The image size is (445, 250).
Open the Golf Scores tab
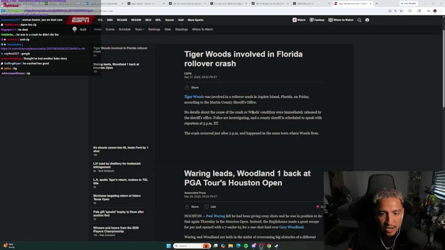click(x=110, y=29)
